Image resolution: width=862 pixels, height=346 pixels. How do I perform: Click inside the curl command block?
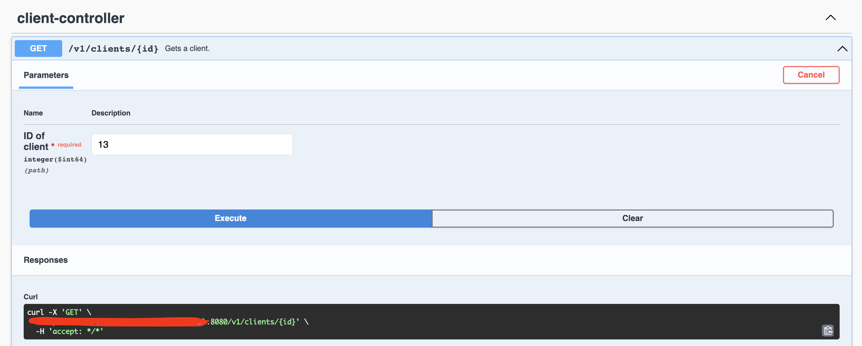pyautogui.click(x=401, y=321)
